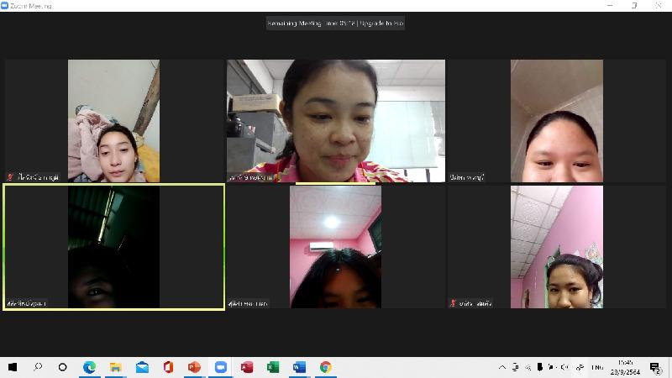This screenshot has height=378, width=672.
Task: Launch PowerPoint from the taskbar
Action: click(194, 367)
